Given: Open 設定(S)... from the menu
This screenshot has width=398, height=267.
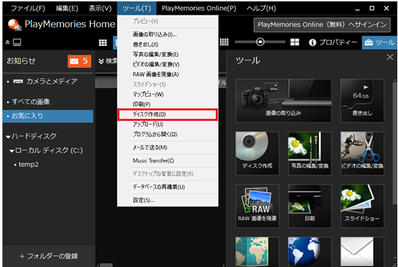Looking at the screenshot, I should click(168, 200).
